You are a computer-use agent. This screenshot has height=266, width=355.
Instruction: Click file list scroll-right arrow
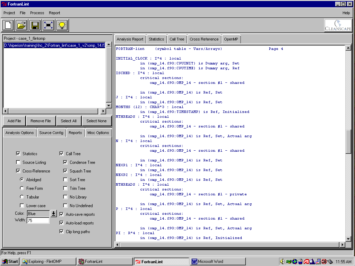103,111
